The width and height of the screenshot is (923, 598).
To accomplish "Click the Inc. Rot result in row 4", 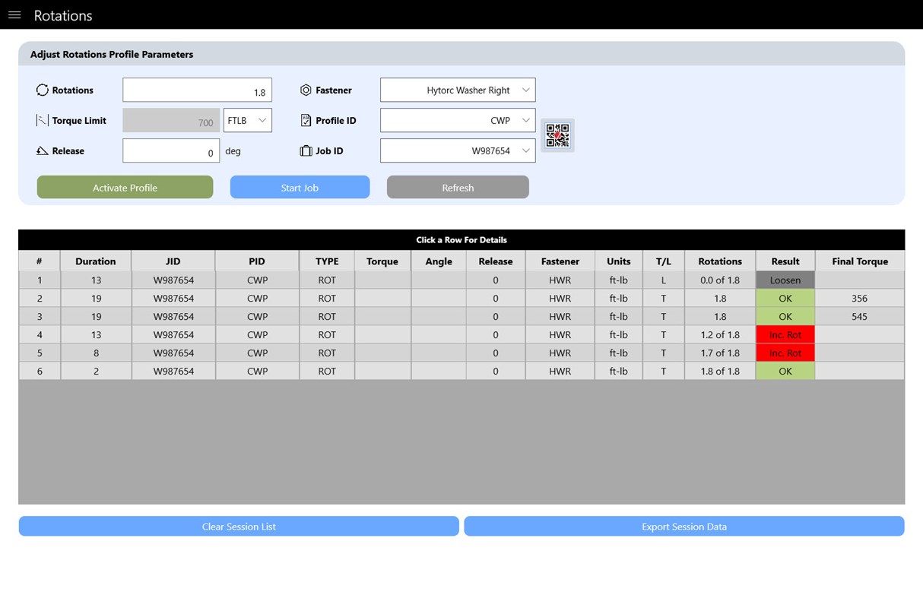I will (x=785, y=334).
